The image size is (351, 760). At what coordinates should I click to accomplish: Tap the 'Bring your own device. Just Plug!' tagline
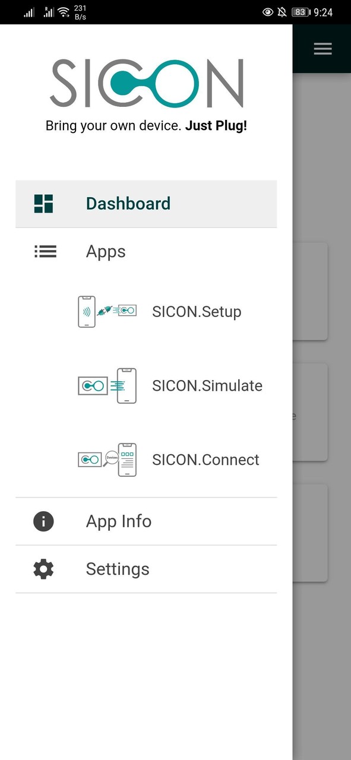[146, 125]
